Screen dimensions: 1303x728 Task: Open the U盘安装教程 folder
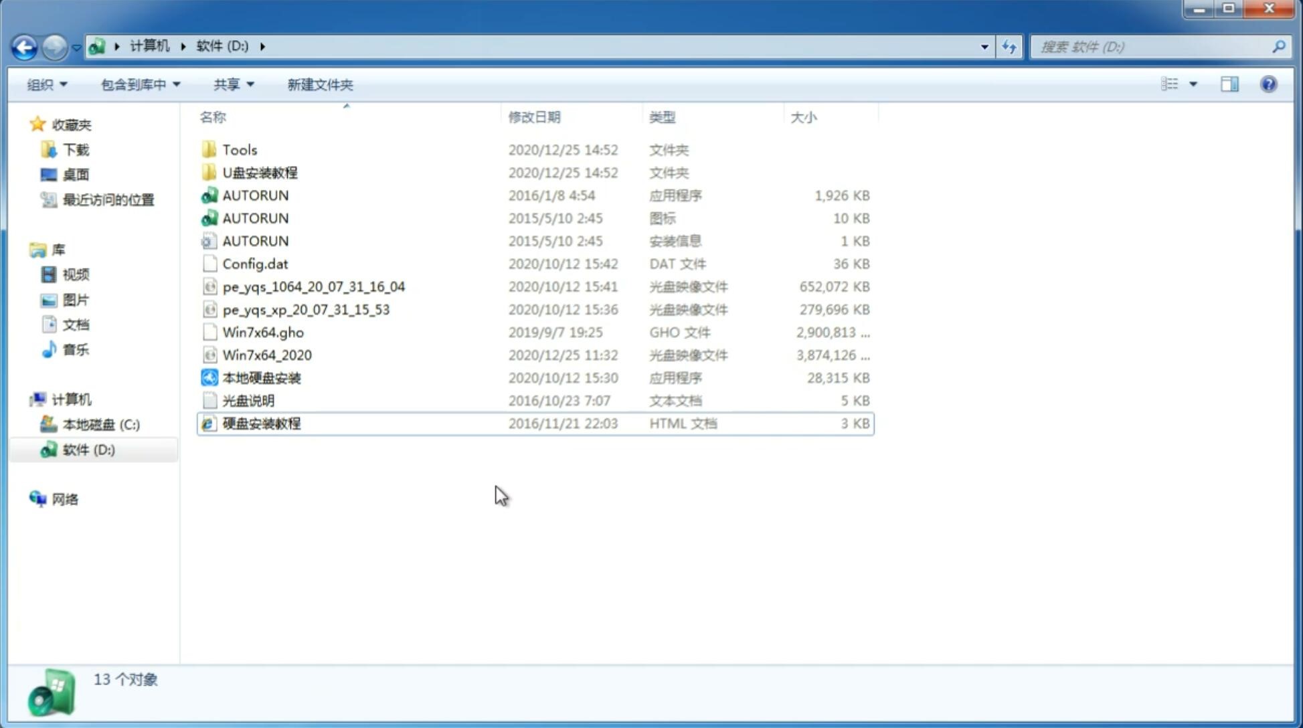(260, 172)
